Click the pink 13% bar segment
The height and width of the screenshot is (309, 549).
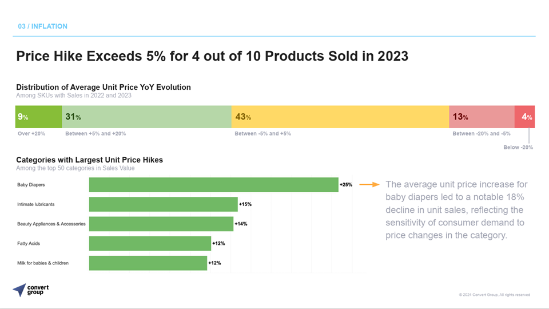click(x=482, y=117)
